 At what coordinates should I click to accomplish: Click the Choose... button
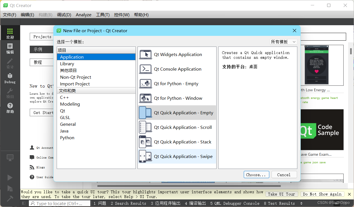[256, 175]
